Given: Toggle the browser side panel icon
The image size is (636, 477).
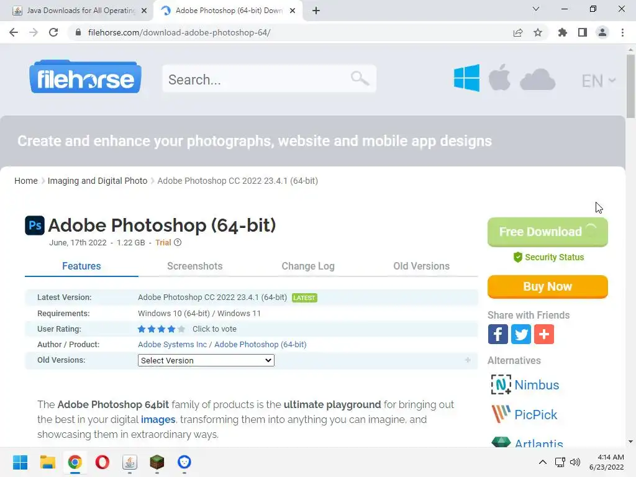Looking at the screenshot, I should [583, 32].
